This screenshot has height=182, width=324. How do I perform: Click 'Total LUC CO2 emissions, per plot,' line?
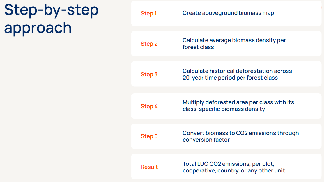pos(228,164)
